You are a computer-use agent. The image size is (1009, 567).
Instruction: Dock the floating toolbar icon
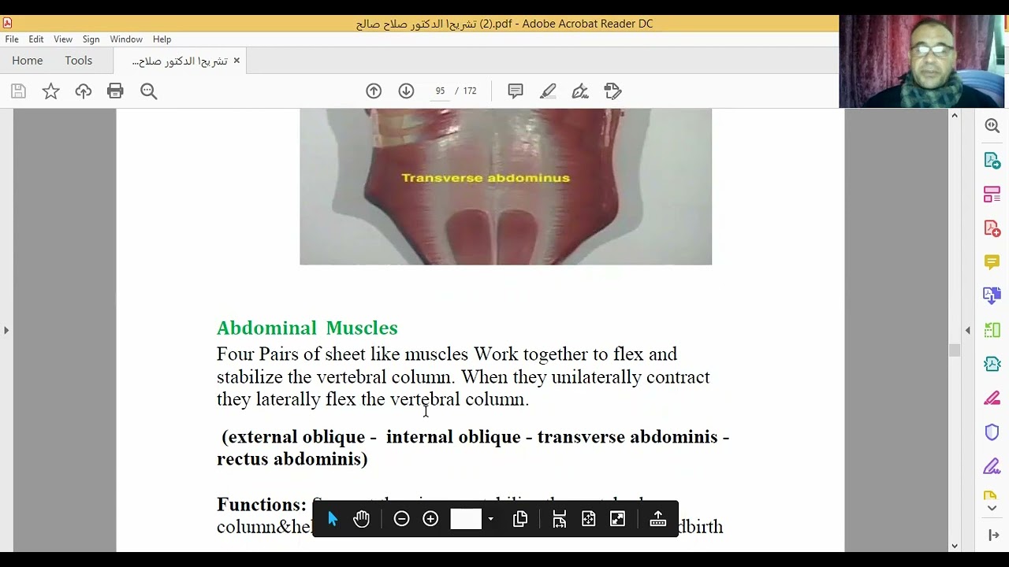[657, 519]
